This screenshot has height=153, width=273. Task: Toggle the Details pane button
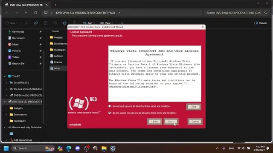(261, 23)
